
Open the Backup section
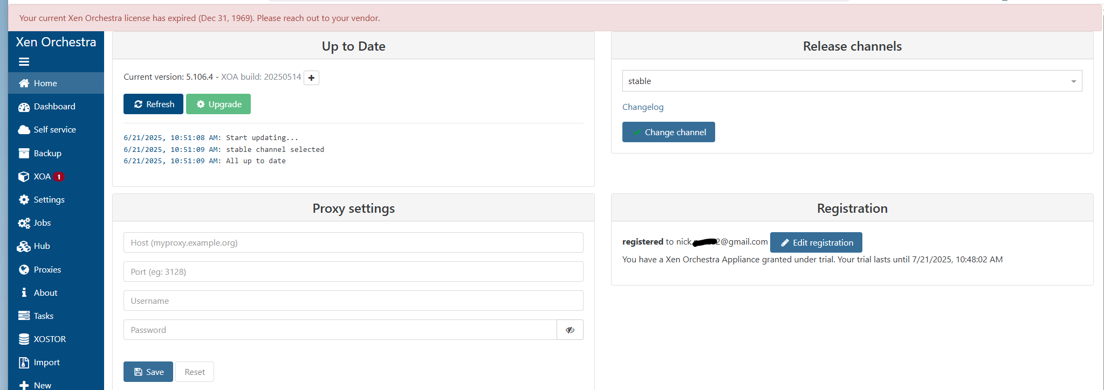point(56,153)
